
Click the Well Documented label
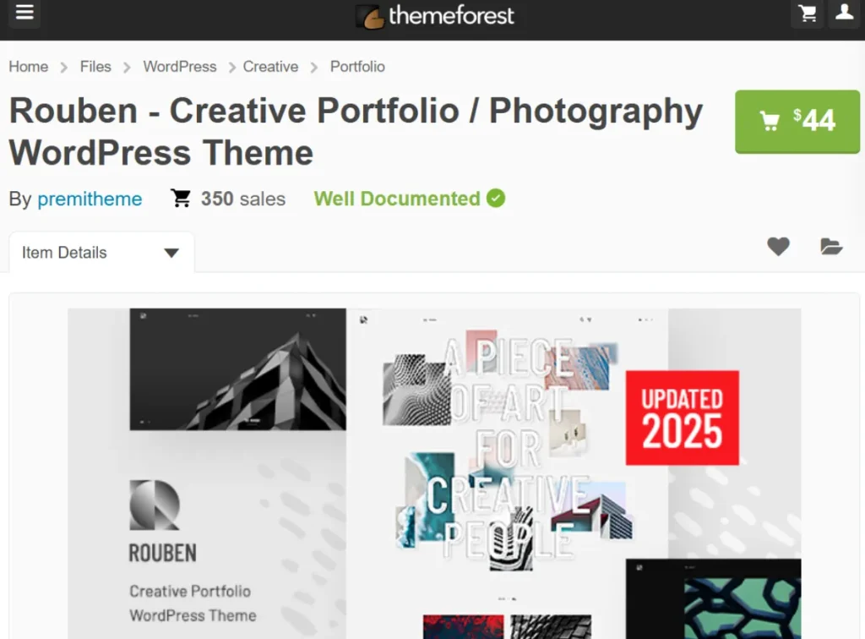click(397, 199)
